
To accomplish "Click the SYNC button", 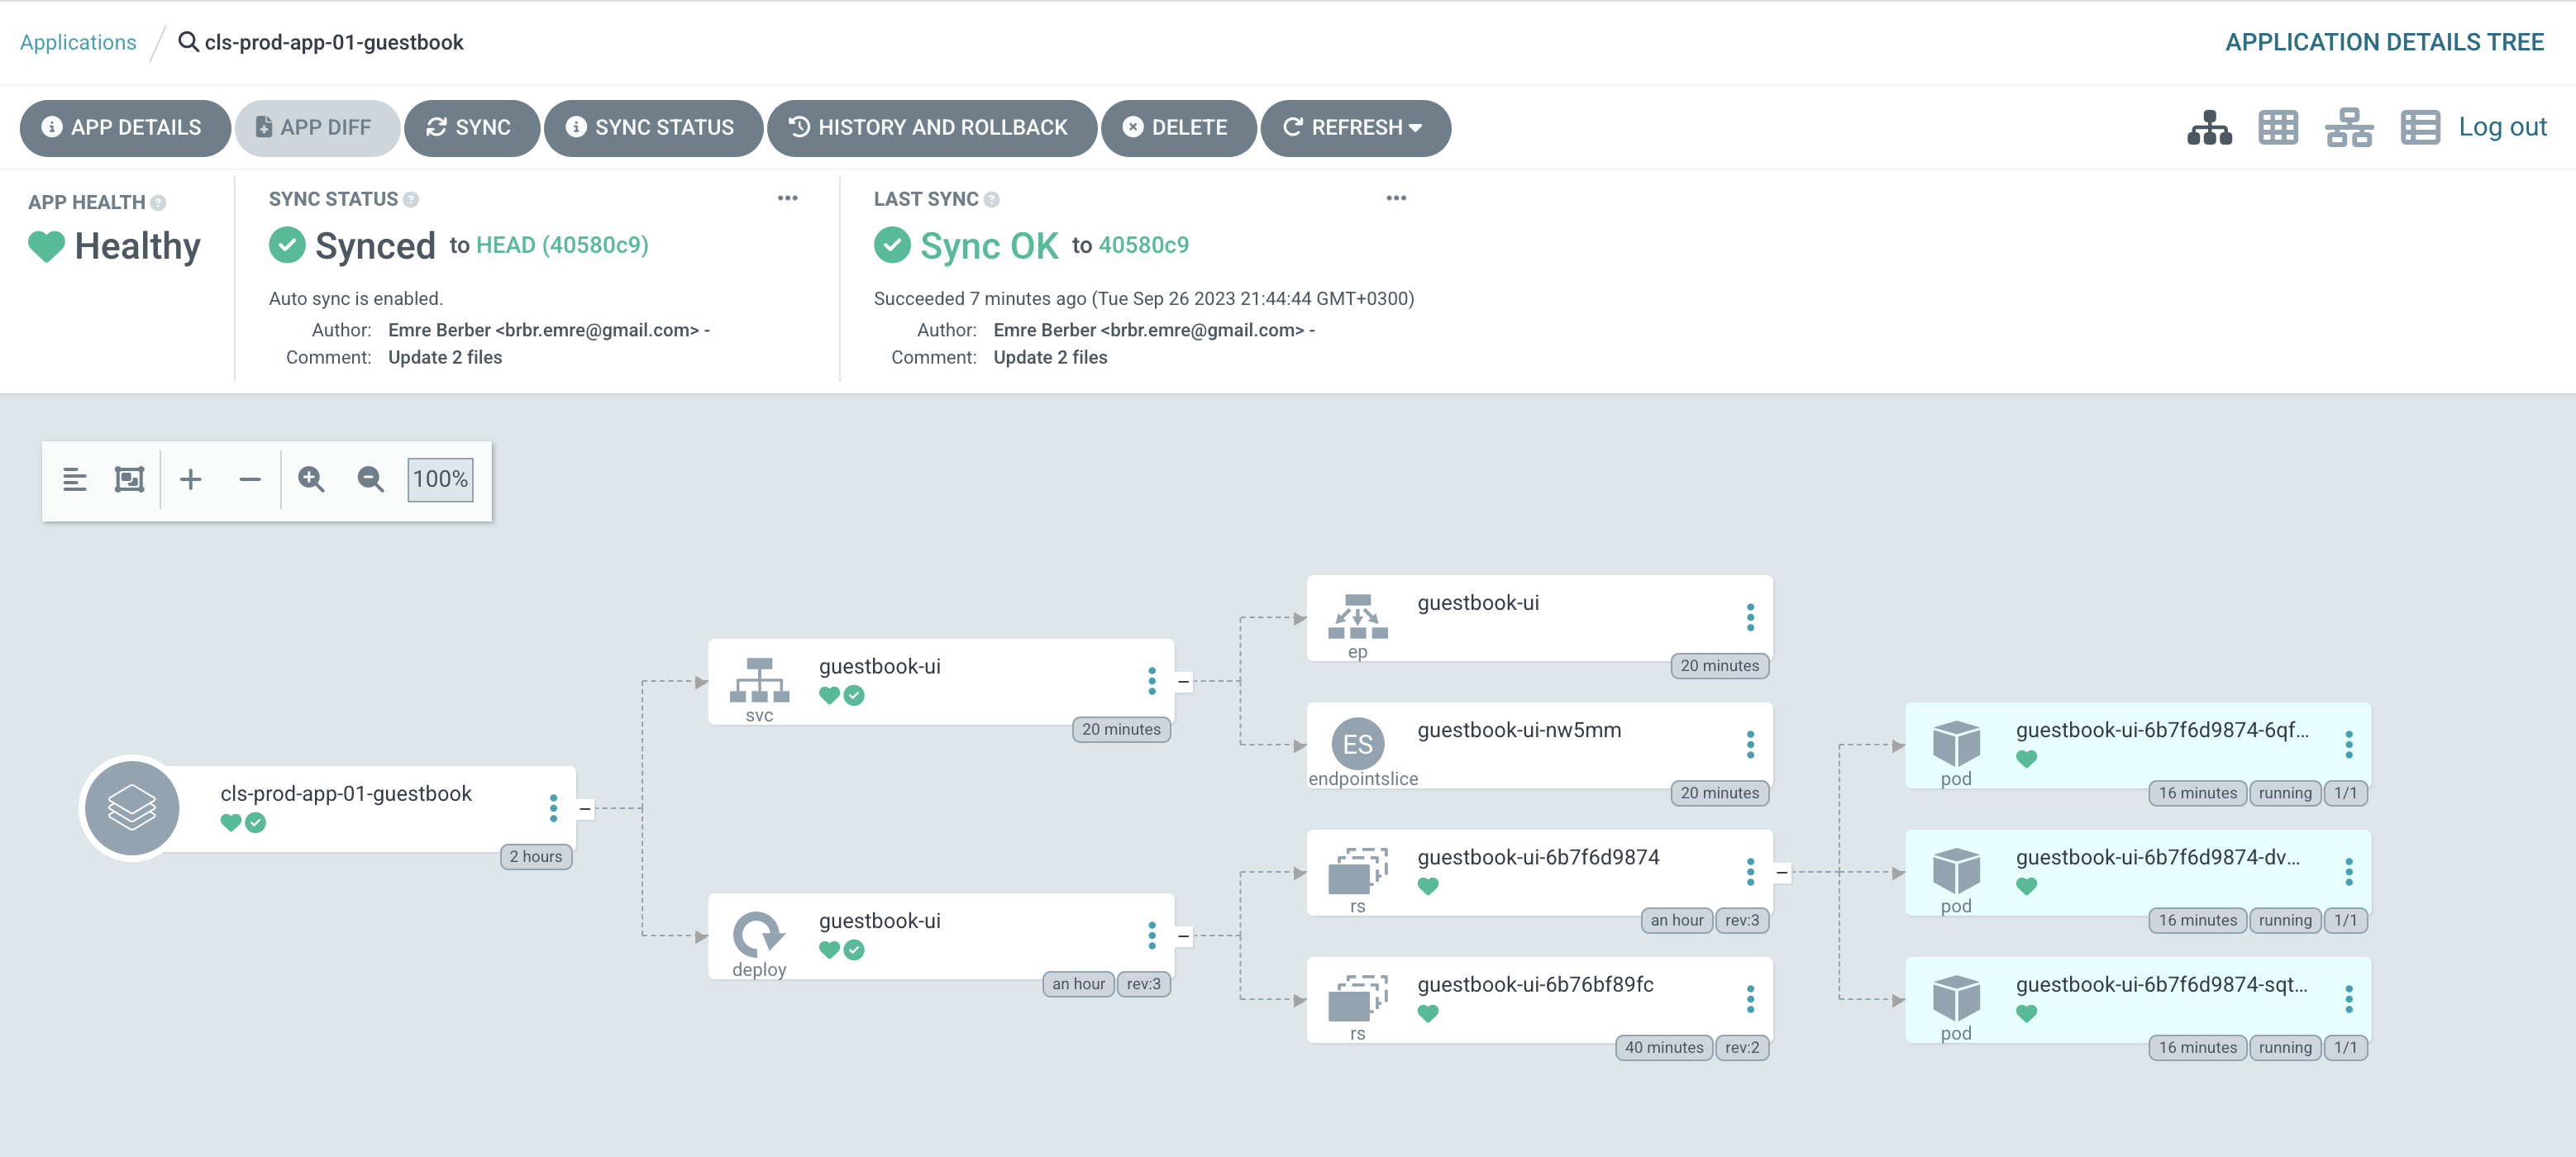I will pyautogui.click(x=472, y=128).
